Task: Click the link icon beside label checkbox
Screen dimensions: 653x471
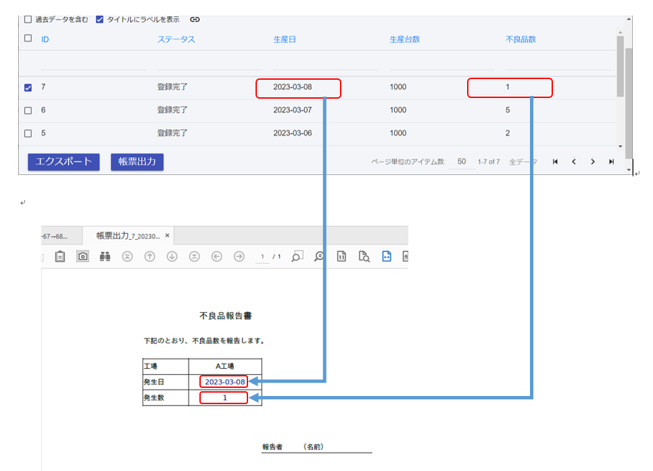Action: coord(195,20)
